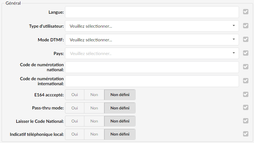Toggle checkbox on Laisser le Code National row
254x143 pixels.
click(246, 121)
